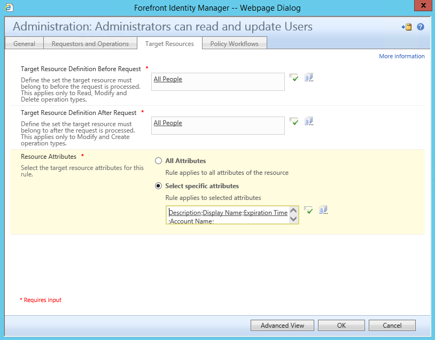Focus the Before Request definition field
The width and height of the screenshot is (435, 340).
coord(218,82)
